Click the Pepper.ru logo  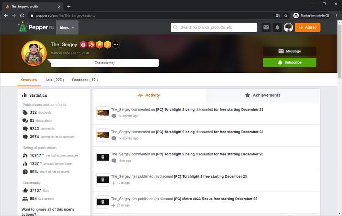[36, 27]
